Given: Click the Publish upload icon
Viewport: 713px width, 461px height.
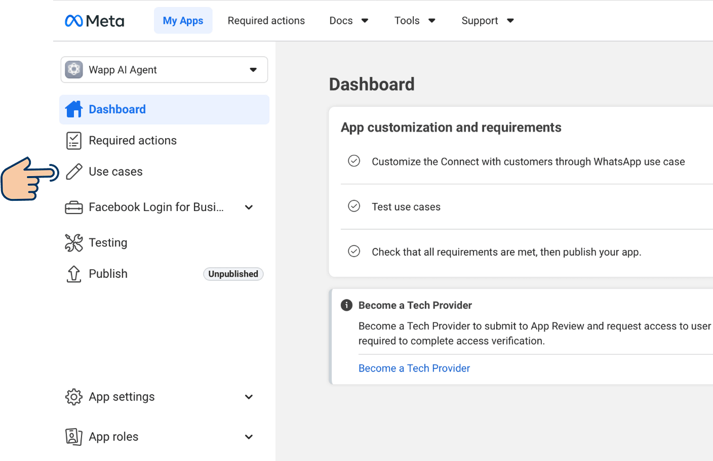Looking at the screenshot, I should pyautogui.click(x=74, y=274).
